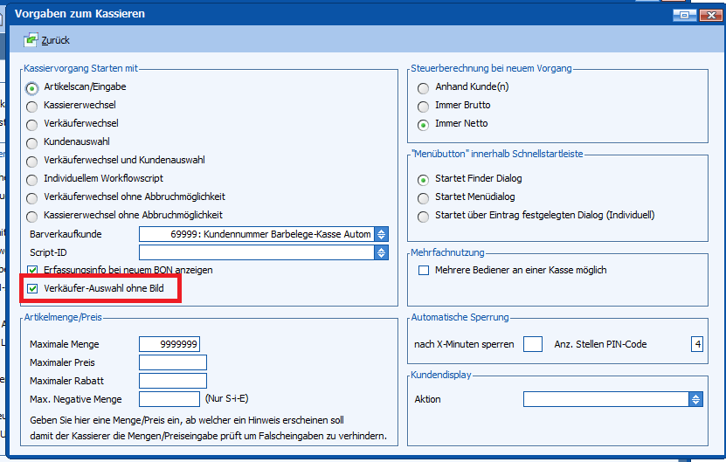Open the Barverkaufkunde dropdown
The width and height of the screenshot is (726, 462).
pos(381,234)
